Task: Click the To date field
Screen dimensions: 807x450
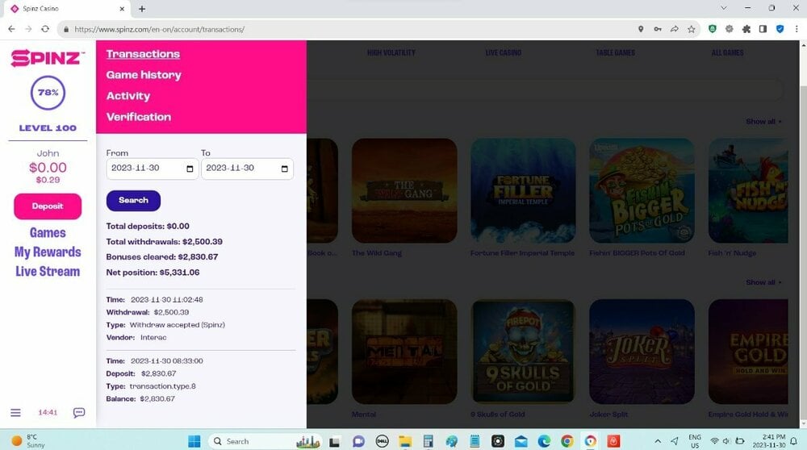Action: [x=247, y=169]
